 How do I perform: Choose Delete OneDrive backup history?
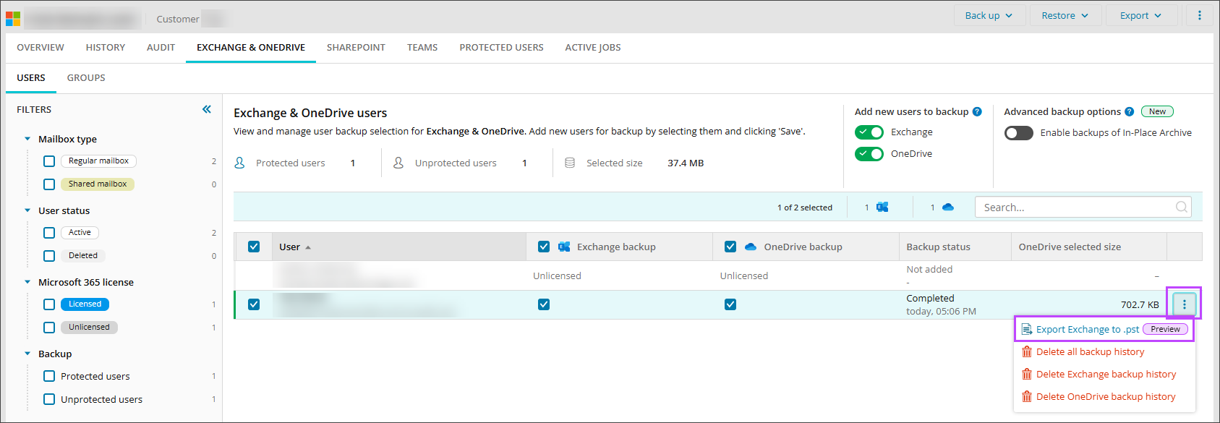(x=1105, y=397)
